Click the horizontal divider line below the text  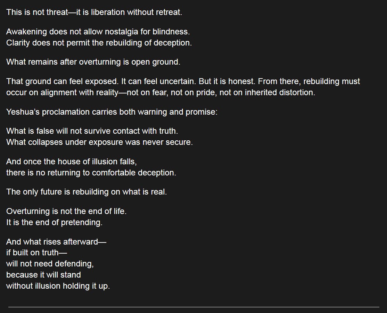pos(193,307)
